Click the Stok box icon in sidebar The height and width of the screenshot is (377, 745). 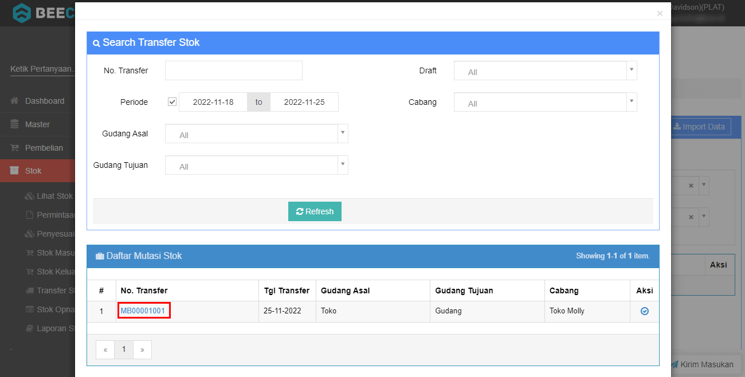(15, 171)
